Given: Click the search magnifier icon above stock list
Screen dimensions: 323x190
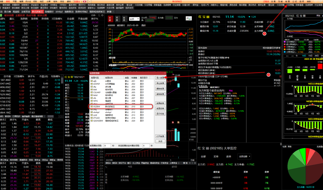Looking at the screenshot, I should 99,15.
